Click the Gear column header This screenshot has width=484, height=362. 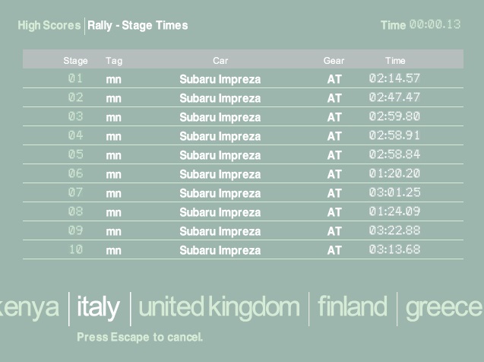334,61
